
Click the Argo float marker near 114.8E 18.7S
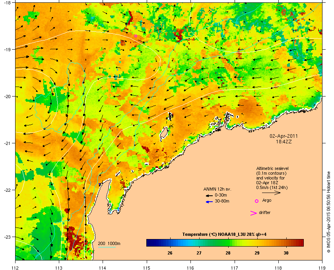point(136,36)
